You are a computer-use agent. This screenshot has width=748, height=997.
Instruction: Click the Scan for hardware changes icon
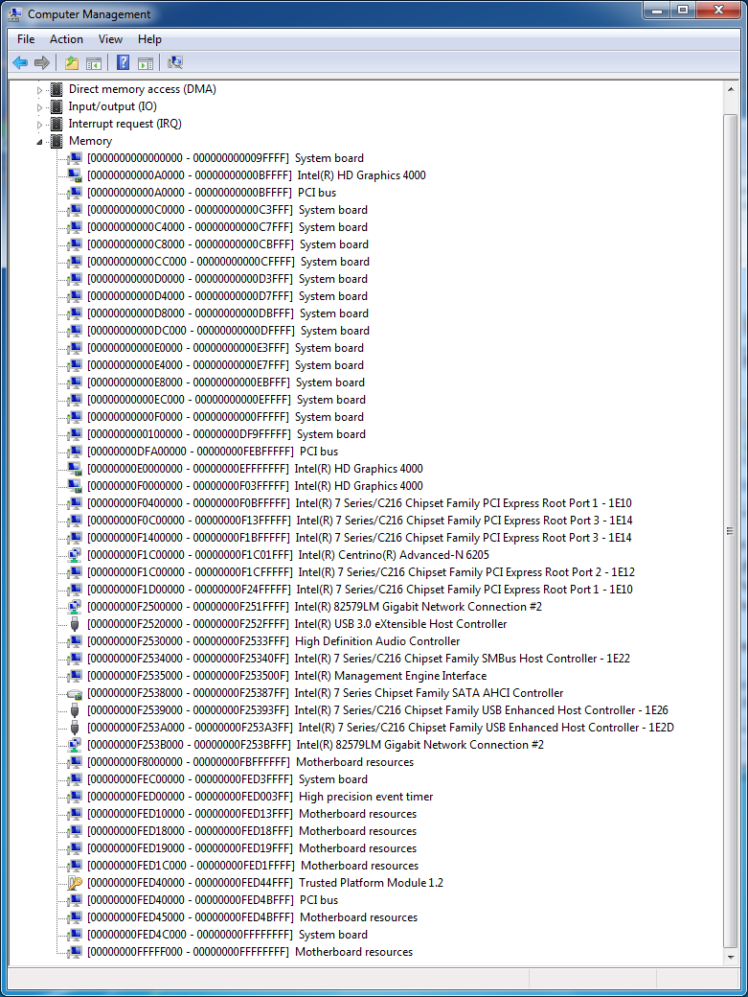(x=174, y=62)
